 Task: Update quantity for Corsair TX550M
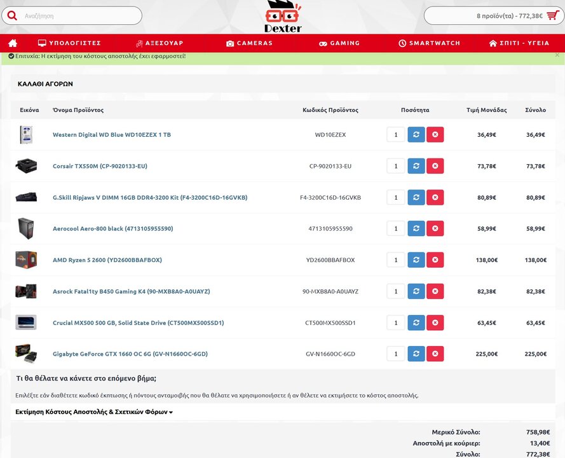(x=416, y=166)
